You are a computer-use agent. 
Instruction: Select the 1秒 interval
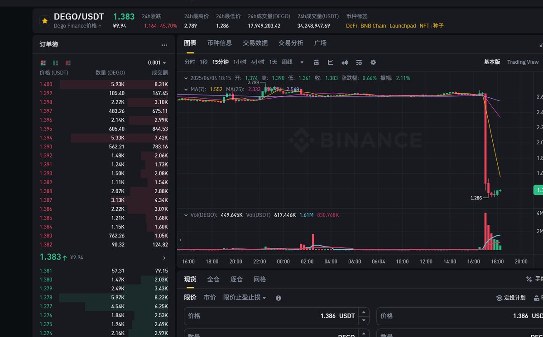[x=204, y=62]
